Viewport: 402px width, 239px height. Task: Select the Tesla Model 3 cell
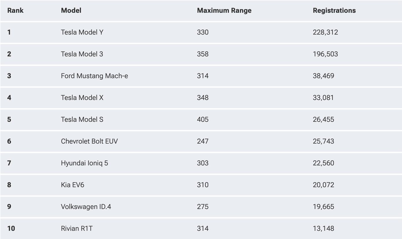coord(82,54)
